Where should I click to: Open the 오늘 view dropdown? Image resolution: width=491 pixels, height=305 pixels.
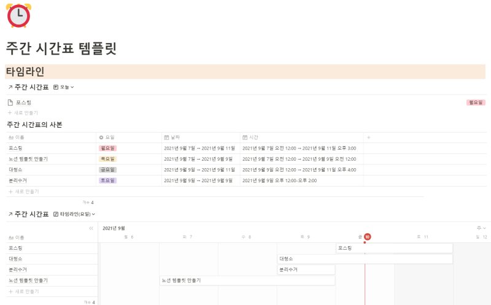(64, 87)
